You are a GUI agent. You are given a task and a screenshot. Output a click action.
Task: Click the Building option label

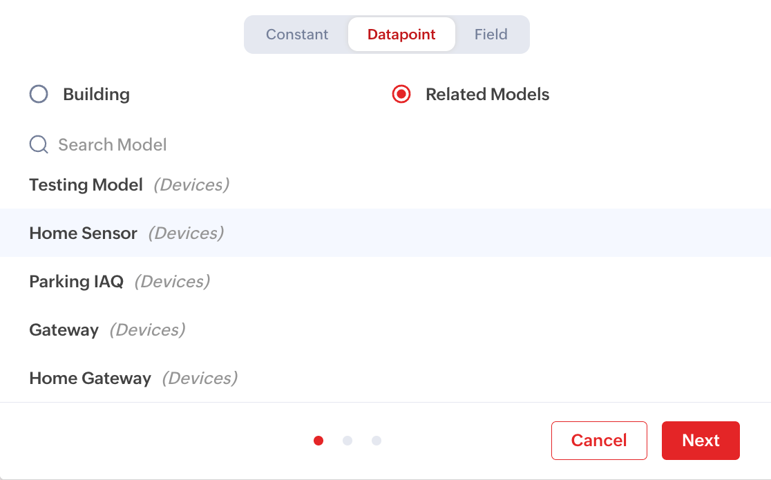tap(96, 94)
